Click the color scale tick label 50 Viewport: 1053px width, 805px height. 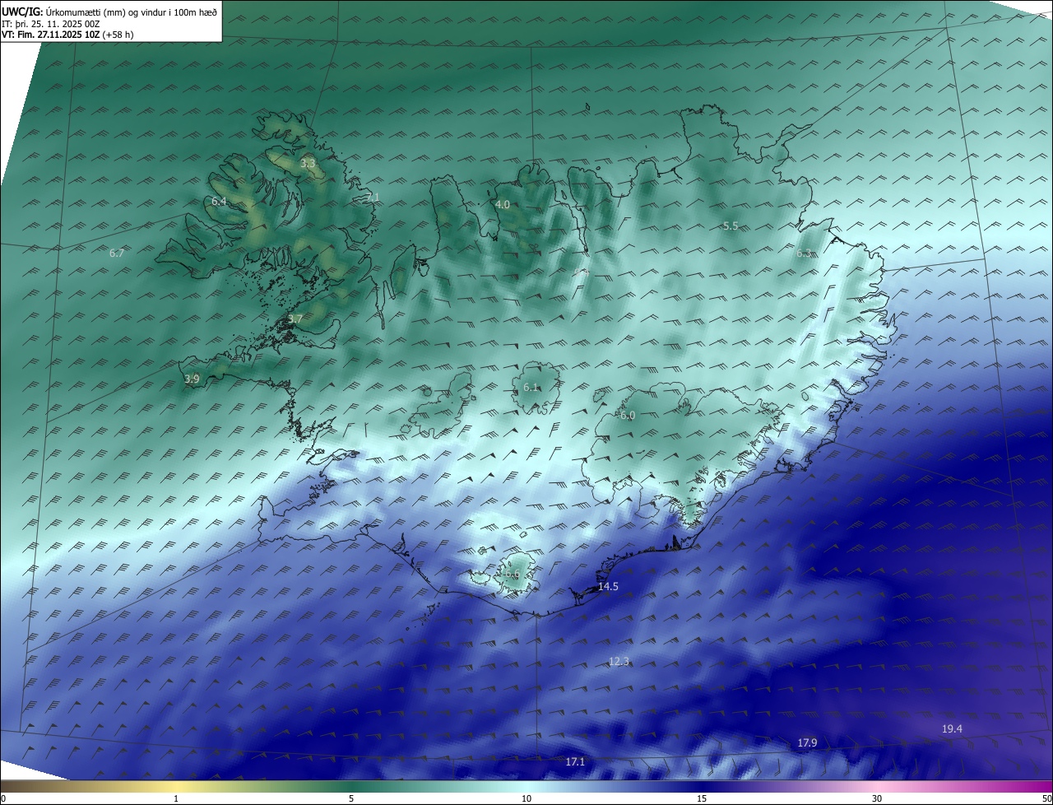pyautogui.click(x=1047, y=798)
